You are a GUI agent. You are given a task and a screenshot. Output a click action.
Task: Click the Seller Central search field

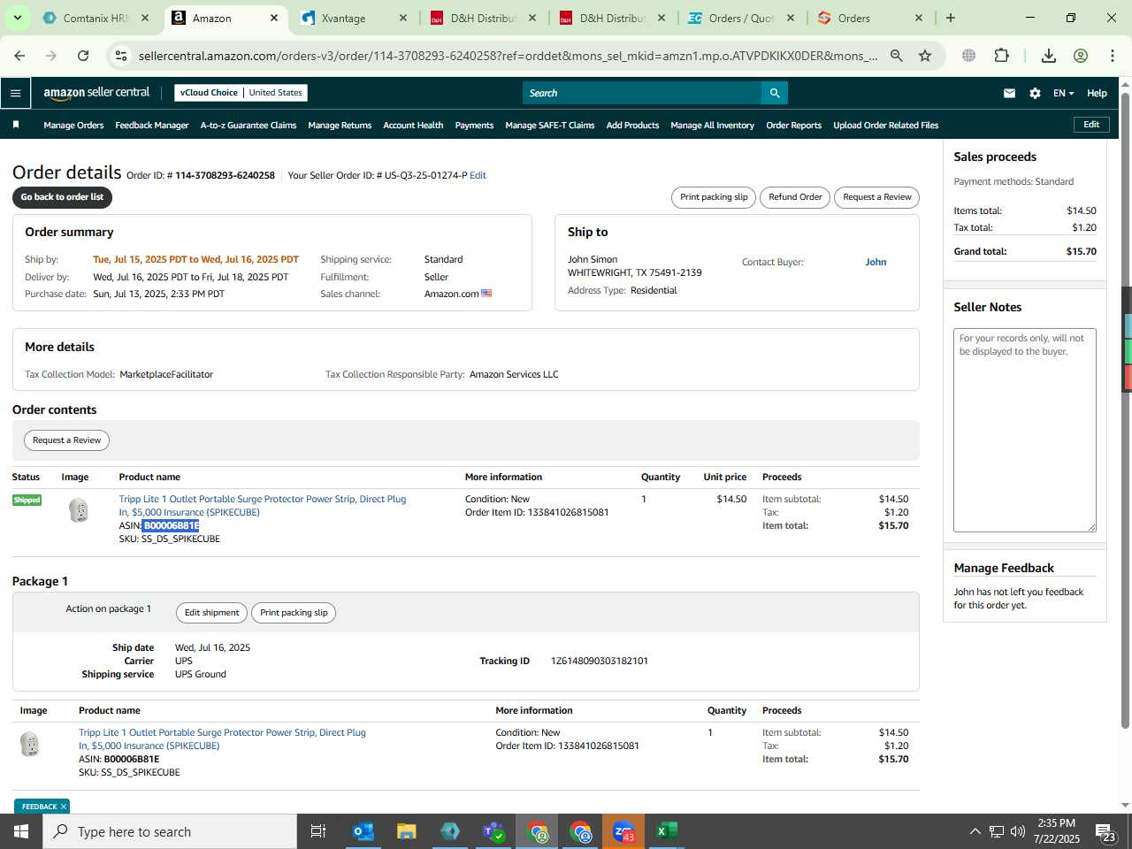[642, 93]
